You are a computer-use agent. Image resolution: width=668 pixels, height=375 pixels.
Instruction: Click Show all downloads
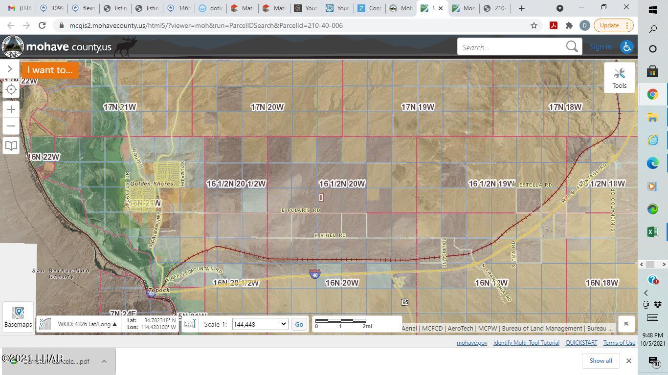point(601,361)
